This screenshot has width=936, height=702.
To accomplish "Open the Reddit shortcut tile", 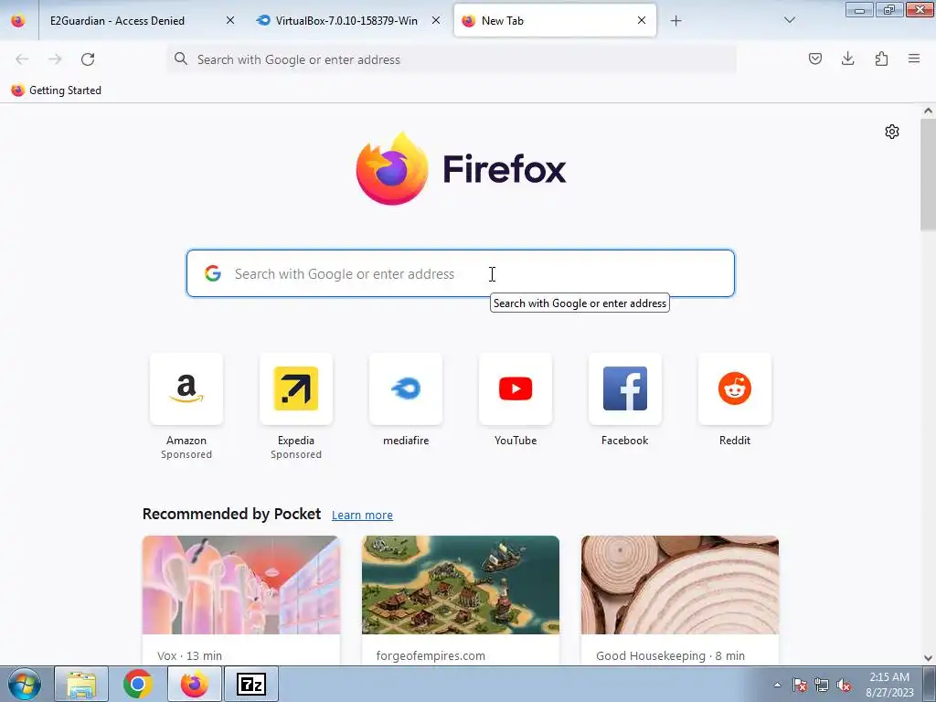I will click(735, 388).
